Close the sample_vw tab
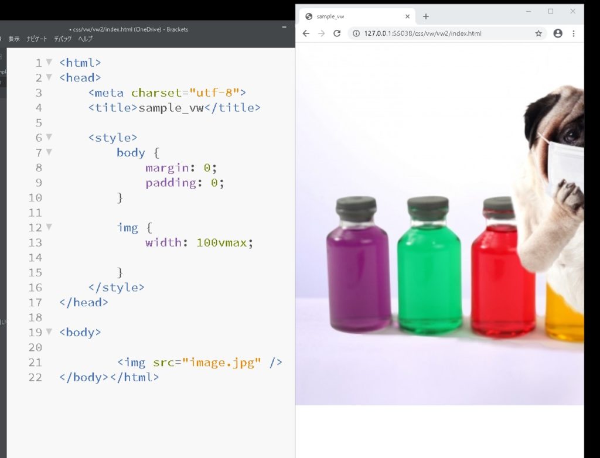600x458 pixels. (408, 16)
